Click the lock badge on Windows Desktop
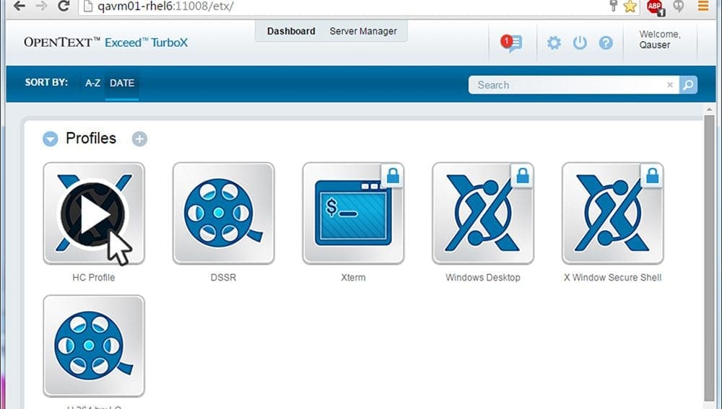Image resolution: width=722 pixels, height=409 pixels. click(523, 176)
